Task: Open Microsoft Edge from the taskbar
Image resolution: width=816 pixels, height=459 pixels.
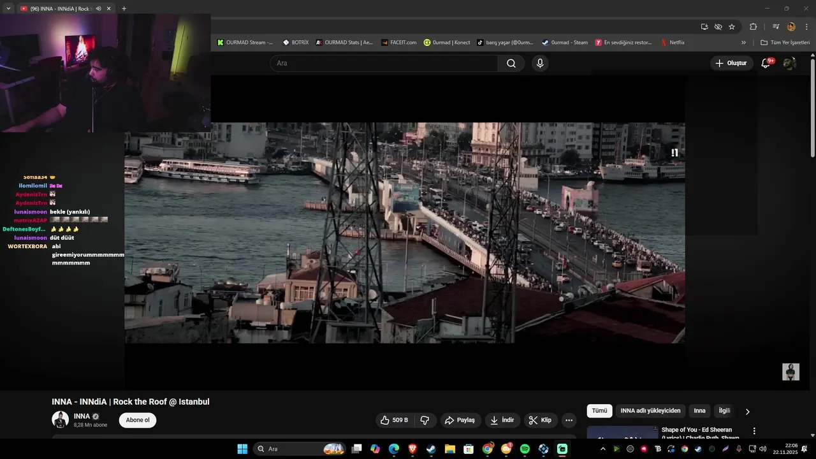Action: (x=394, y=449)
